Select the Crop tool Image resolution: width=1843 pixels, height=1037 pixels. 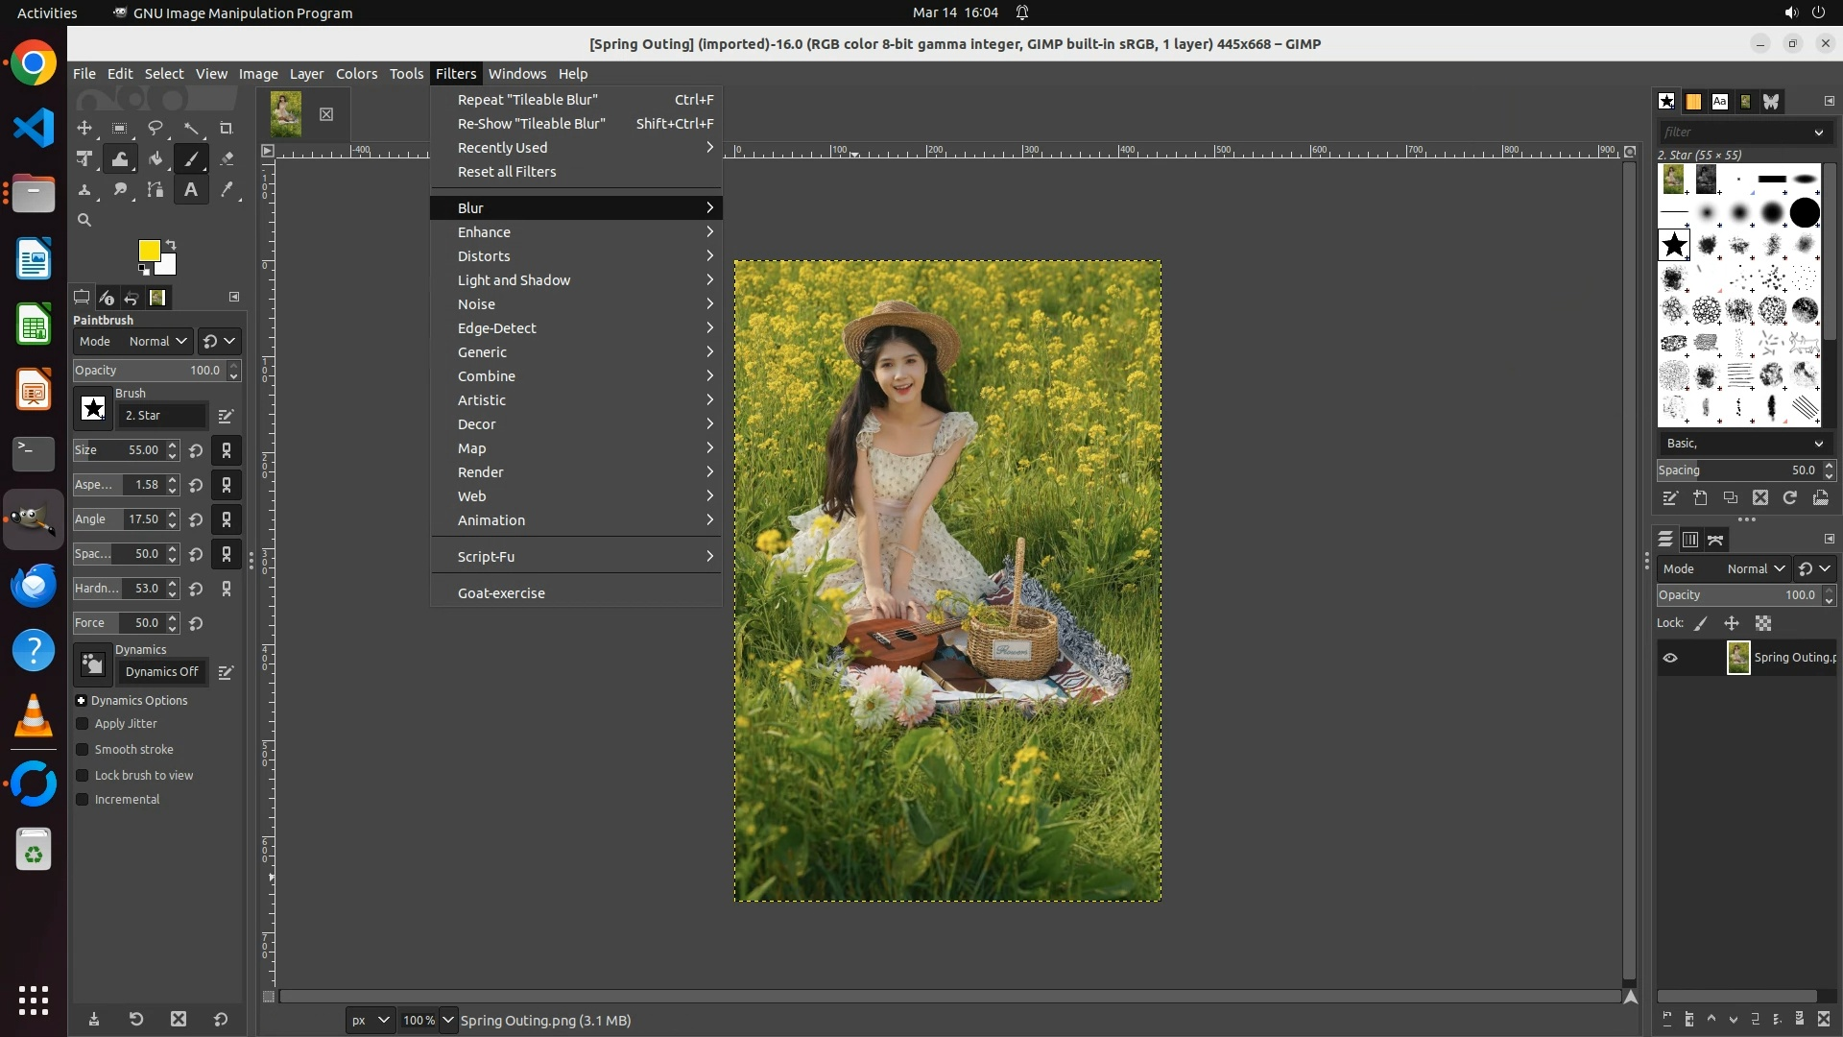pos(227,128)
